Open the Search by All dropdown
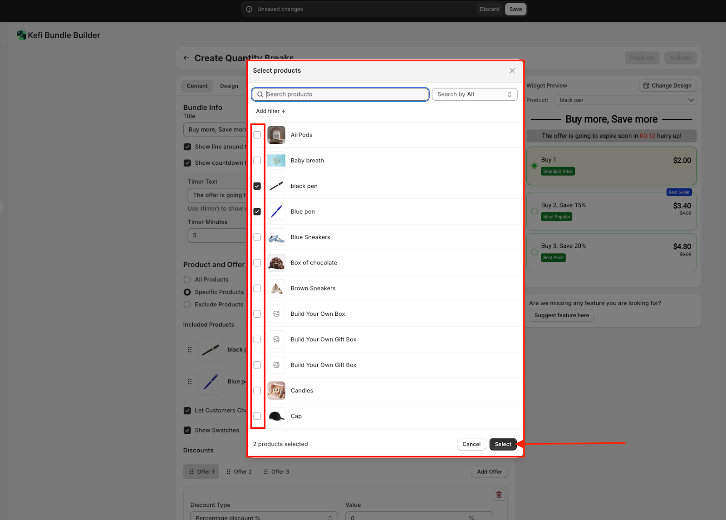 (x=474, y=94)
